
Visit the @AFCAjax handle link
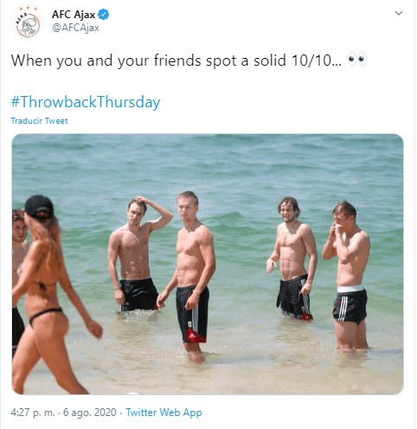coord(75,28)
